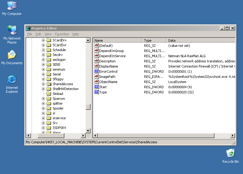Select the Start value name
The height and width of the screenshot is (174, 243).
tap(103, 87)
